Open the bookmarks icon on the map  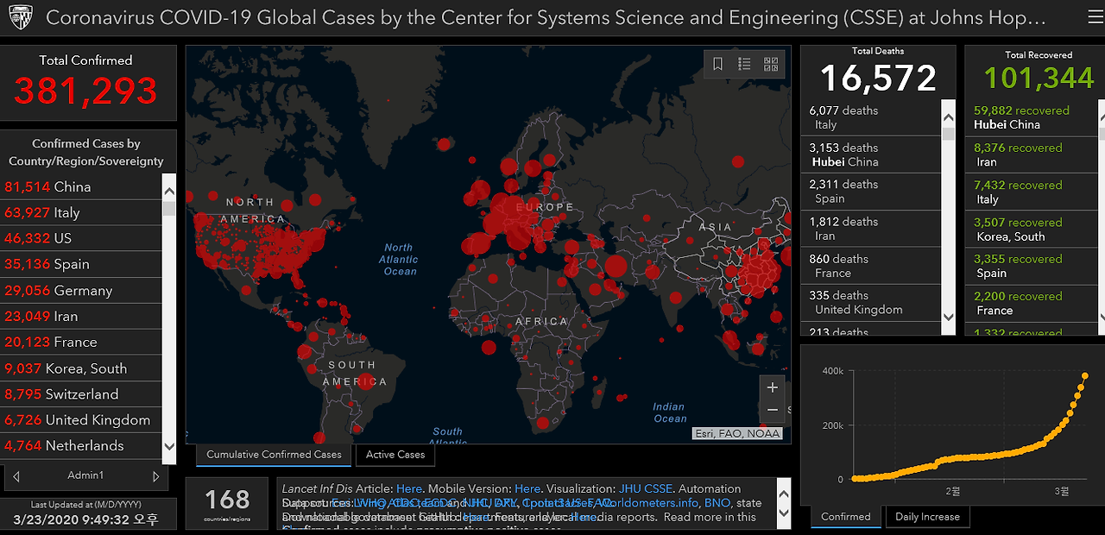(x=717, y=64)
